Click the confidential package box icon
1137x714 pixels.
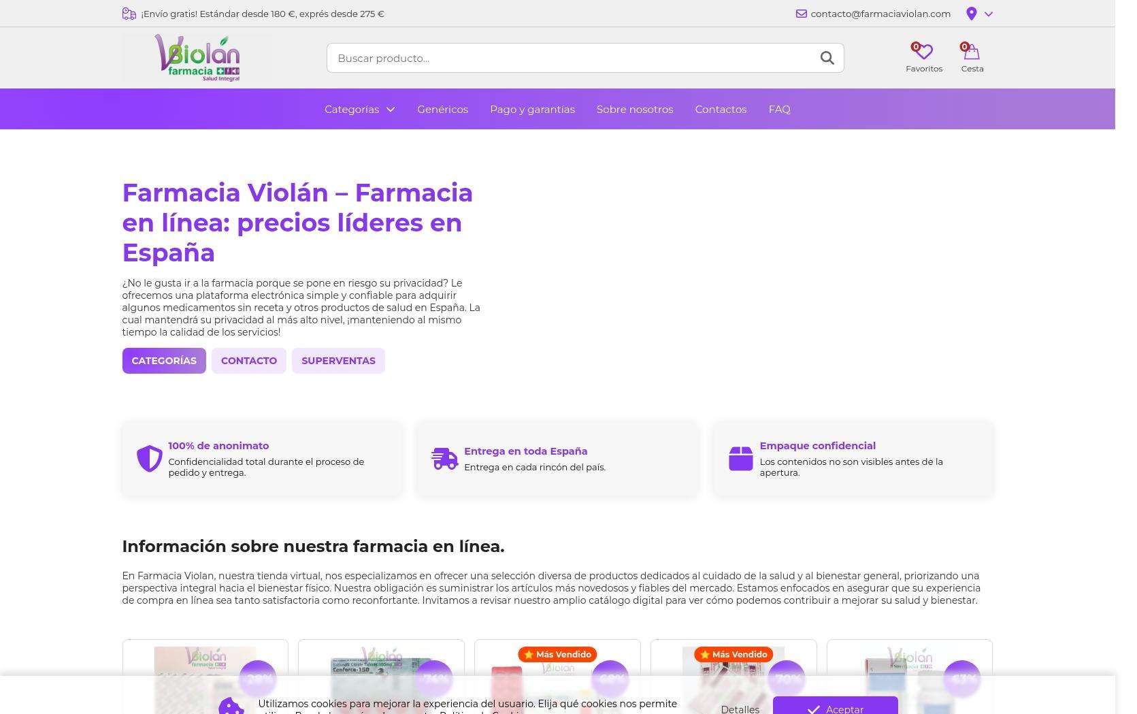point(740,459)
